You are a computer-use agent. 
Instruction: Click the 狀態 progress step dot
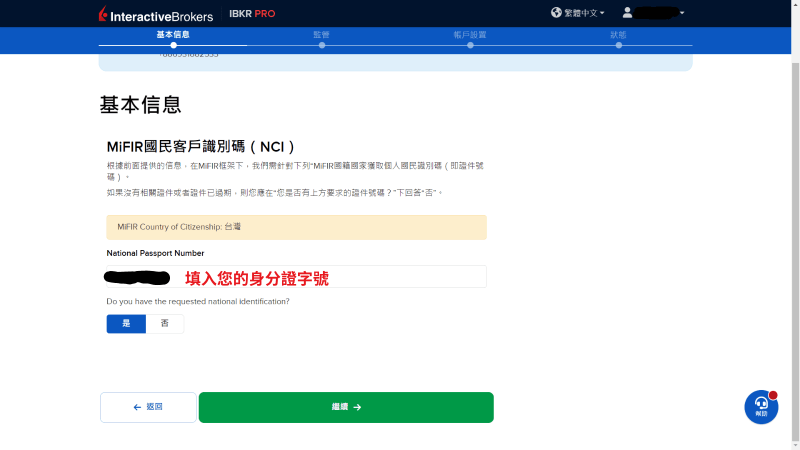[x=618, y=45]
